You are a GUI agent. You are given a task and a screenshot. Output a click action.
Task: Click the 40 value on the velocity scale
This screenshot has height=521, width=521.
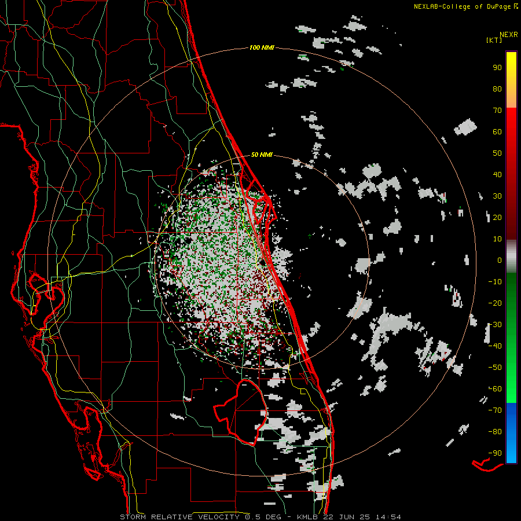tap(497, 174)
